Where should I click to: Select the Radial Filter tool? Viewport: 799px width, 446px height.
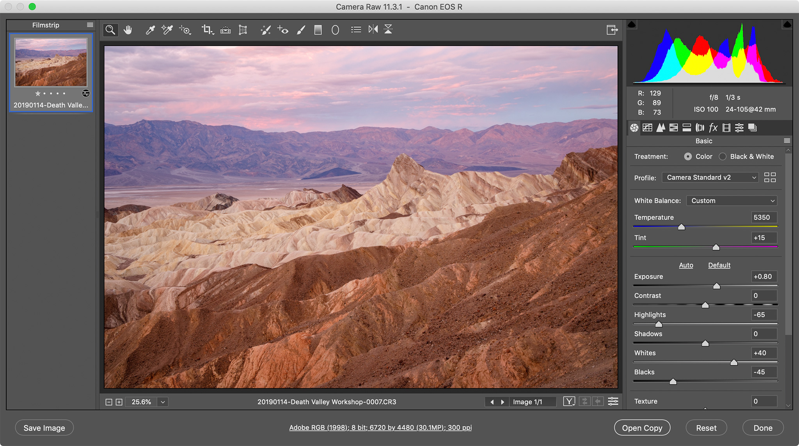click(x=336, y=30)
